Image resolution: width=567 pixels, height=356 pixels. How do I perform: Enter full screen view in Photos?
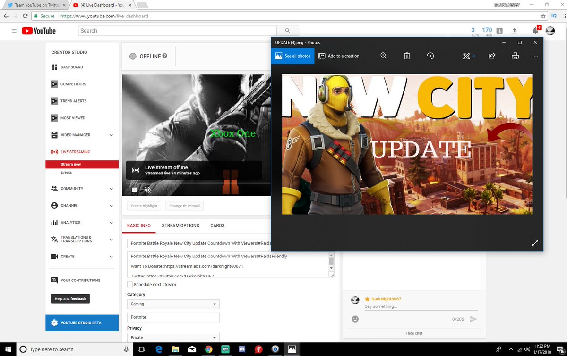tap(535, 243)
